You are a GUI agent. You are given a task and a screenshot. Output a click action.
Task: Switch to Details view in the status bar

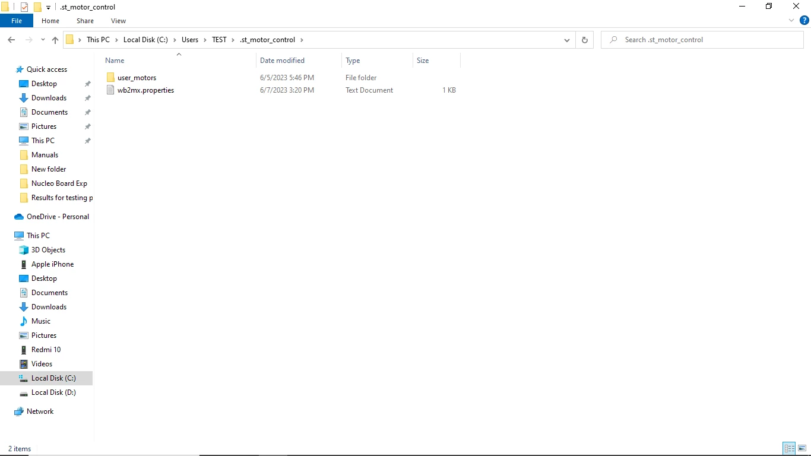click(789, 449)
